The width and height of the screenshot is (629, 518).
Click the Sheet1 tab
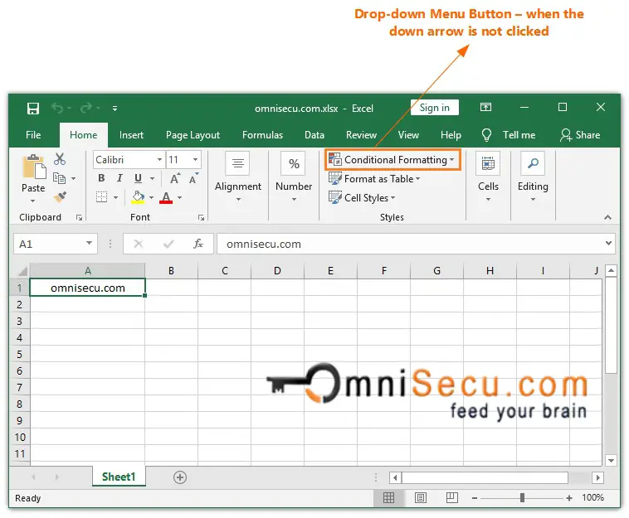[x=119, y=477]
